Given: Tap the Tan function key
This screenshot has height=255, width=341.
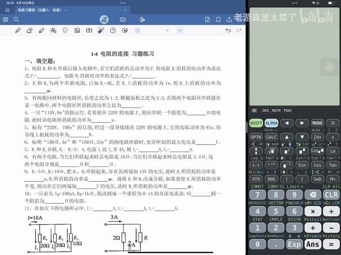Looking at the screenshot, I should point(333,165).
